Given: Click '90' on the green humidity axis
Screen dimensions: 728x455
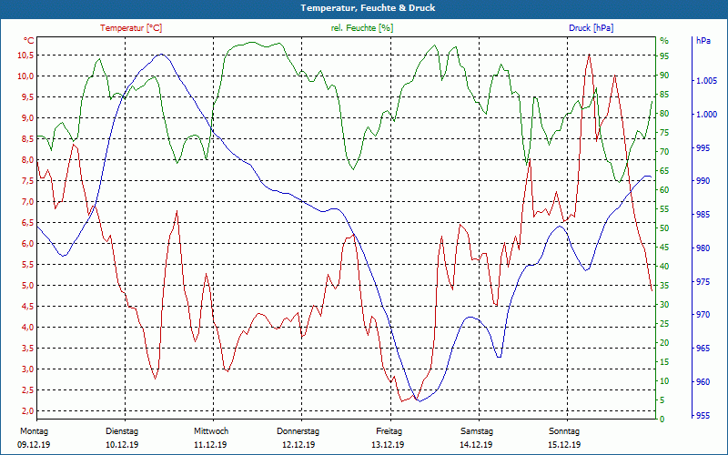Looking at the screenshot, I should tap(664, 76).
